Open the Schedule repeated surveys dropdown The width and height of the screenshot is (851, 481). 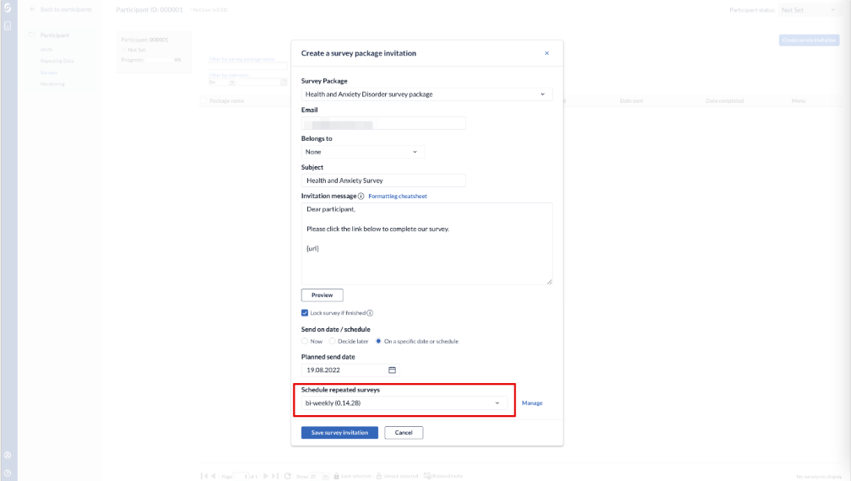pos(404,403)
